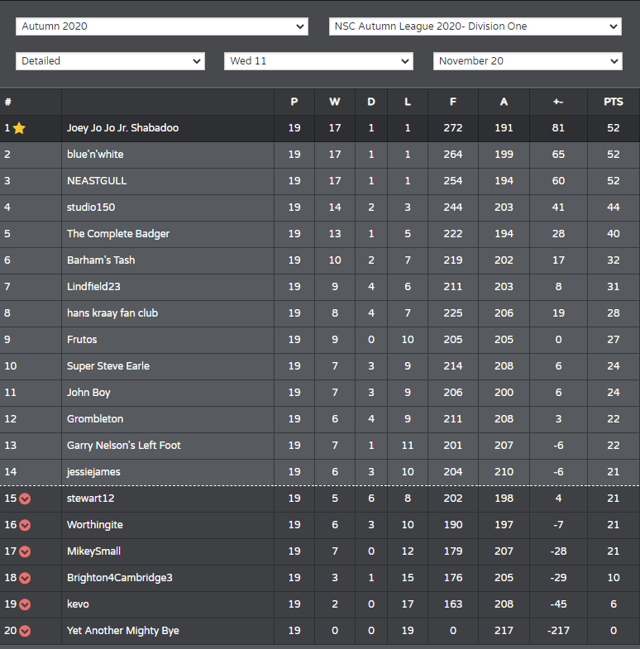Select team Joey Jo Jo Jr. Shabadoo
Screen dimensions: 640x649
123,128
